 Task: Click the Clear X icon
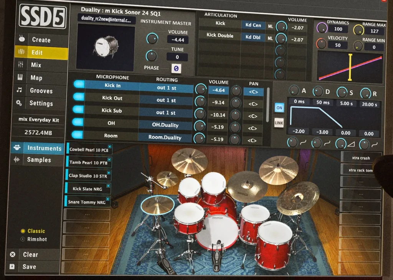coord(13,254)
